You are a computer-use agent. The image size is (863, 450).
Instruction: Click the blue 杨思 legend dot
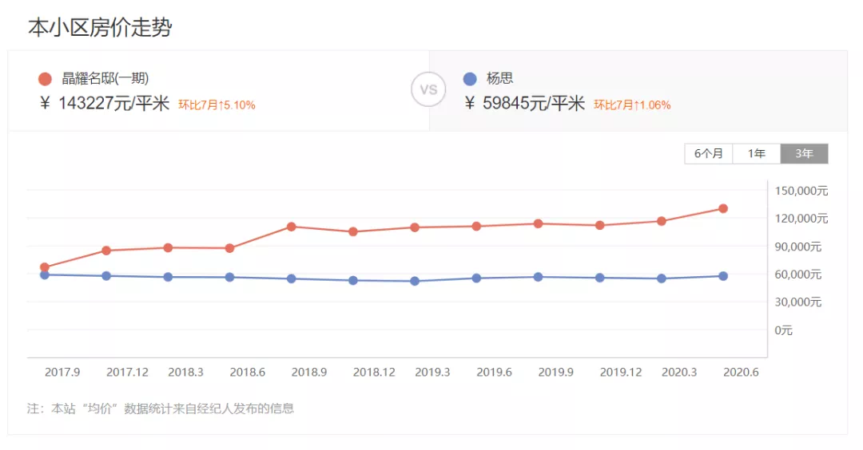[x=470, y=79]
